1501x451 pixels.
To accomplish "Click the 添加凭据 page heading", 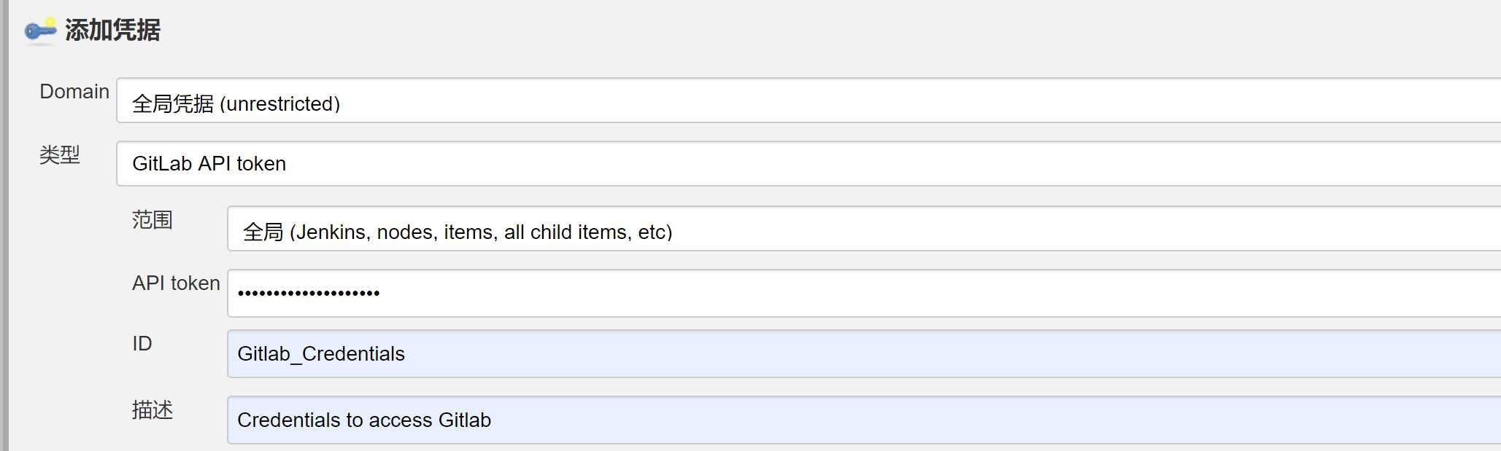I will [x=112, y=30].
